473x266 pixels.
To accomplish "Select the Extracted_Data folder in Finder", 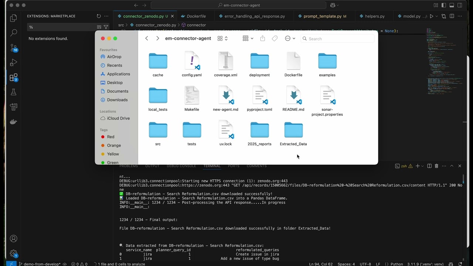I will pos(293,134).
